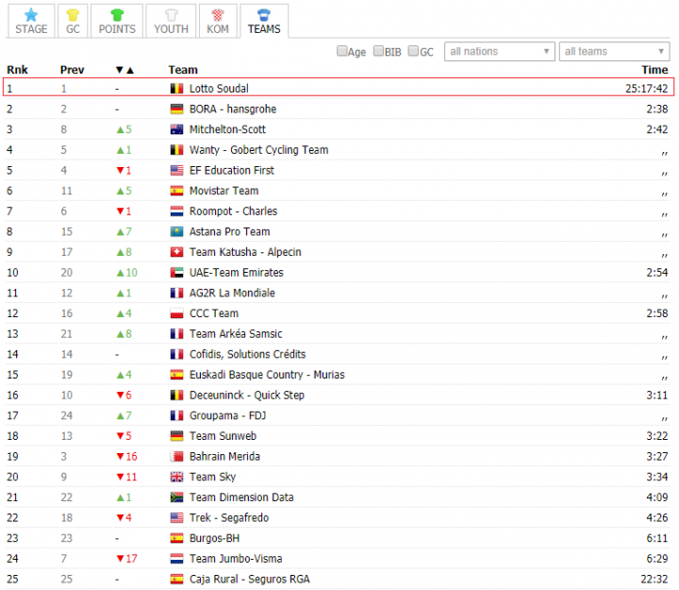Open the POINTS classification tab

pos(117,22)
